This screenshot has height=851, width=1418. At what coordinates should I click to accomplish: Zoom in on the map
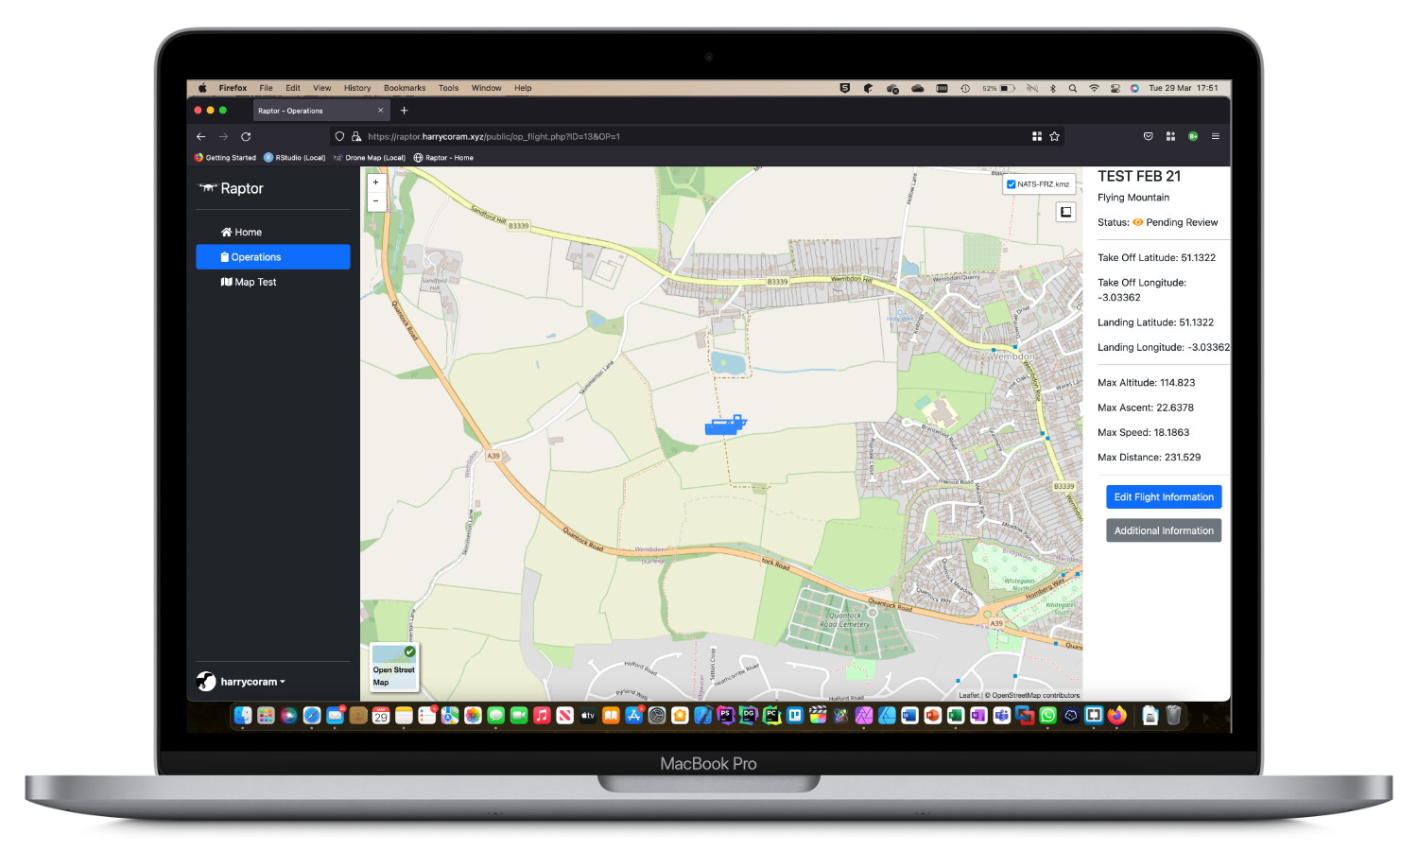pos(375,182)
